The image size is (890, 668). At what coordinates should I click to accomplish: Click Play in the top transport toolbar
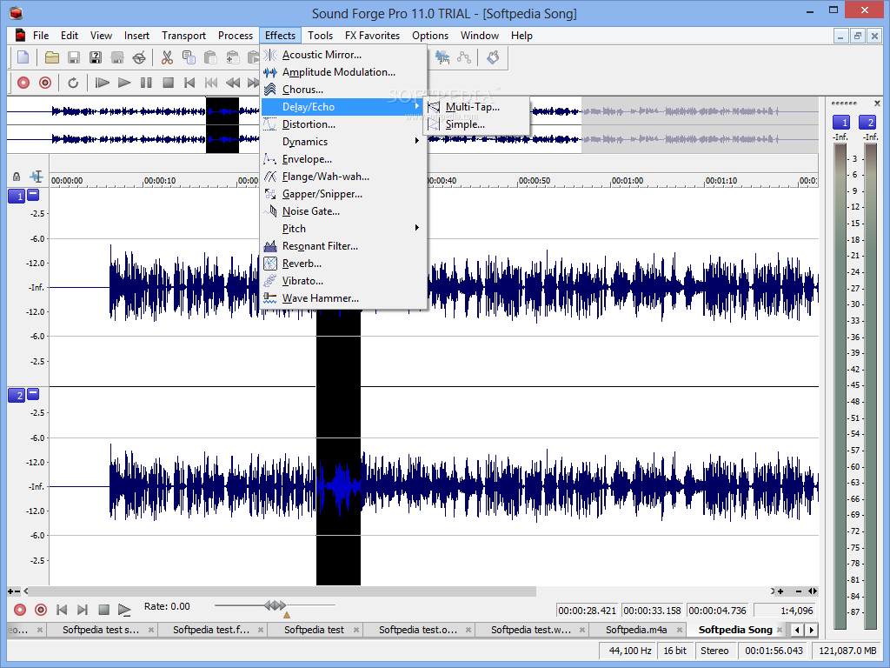click(x=124, y=83)
